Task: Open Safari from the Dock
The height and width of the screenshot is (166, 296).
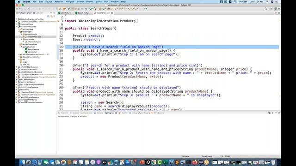Action: click(34, 162)
